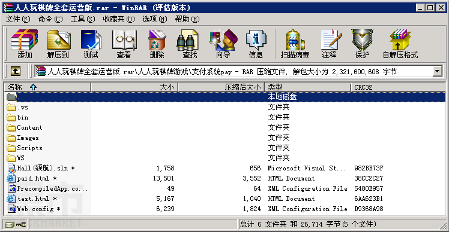Click size value 13,501

163,178
